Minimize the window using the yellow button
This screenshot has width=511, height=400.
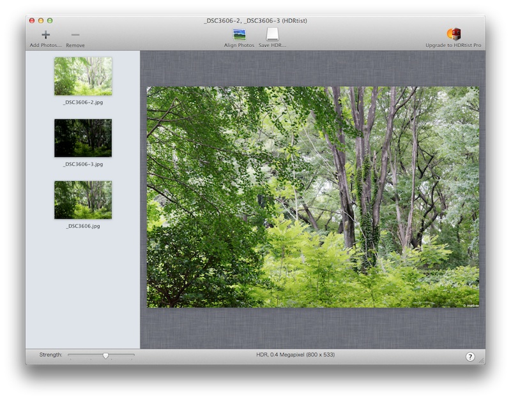click(41, 21)
